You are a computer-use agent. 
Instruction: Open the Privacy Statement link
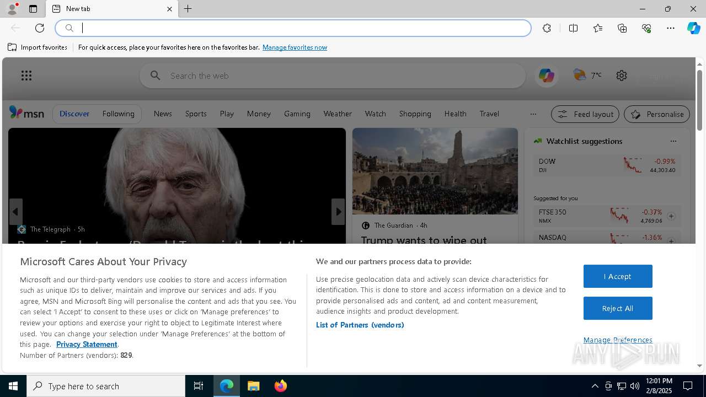pyautogui.click(x=87, y=344)
